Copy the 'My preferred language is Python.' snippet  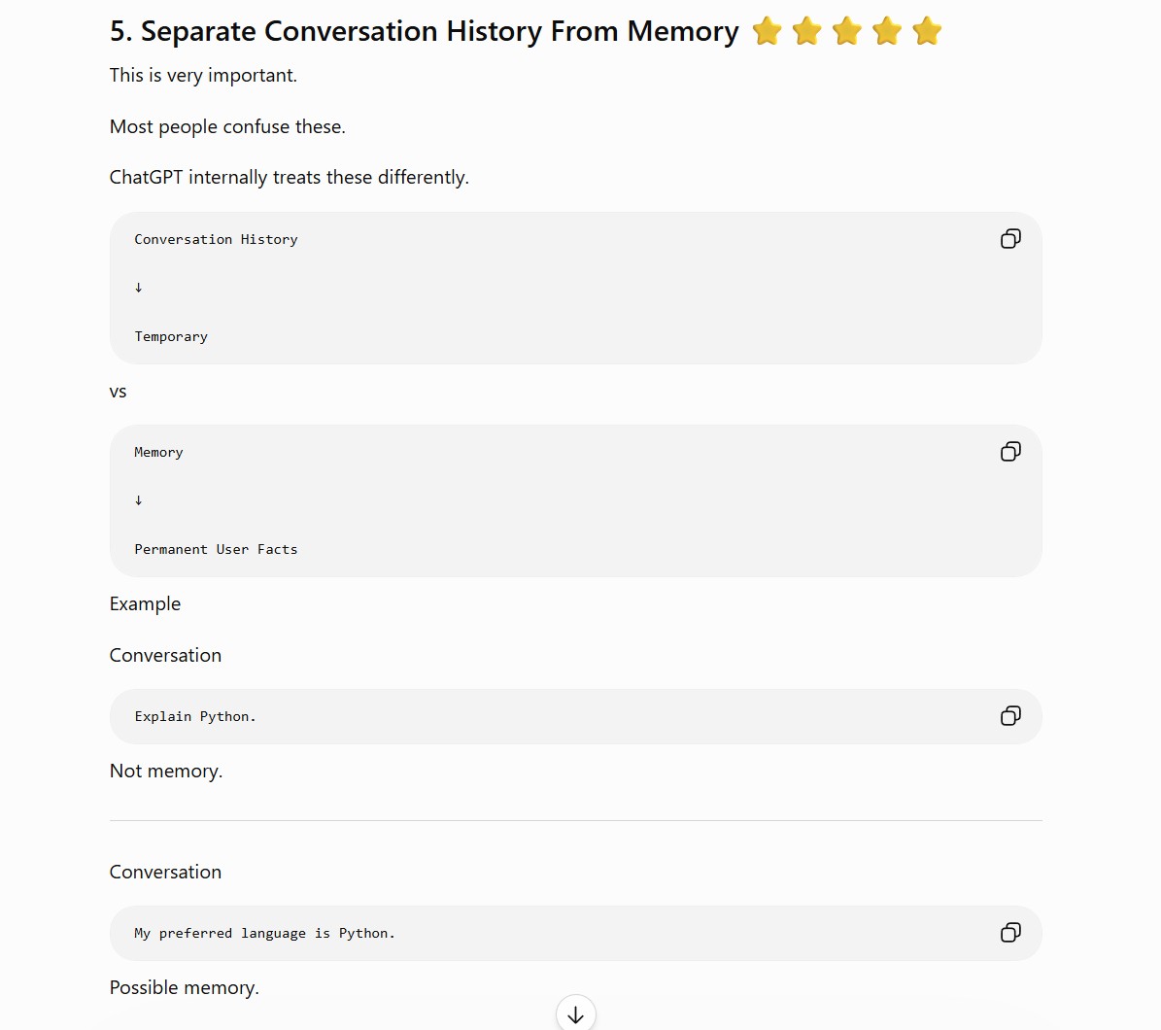tap(1010, 932)
